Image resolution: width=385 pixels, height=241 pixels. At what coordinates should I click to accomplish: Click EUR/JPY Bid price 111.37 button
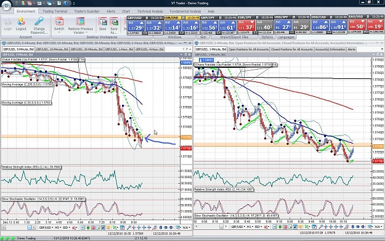(x=246, y=25)
